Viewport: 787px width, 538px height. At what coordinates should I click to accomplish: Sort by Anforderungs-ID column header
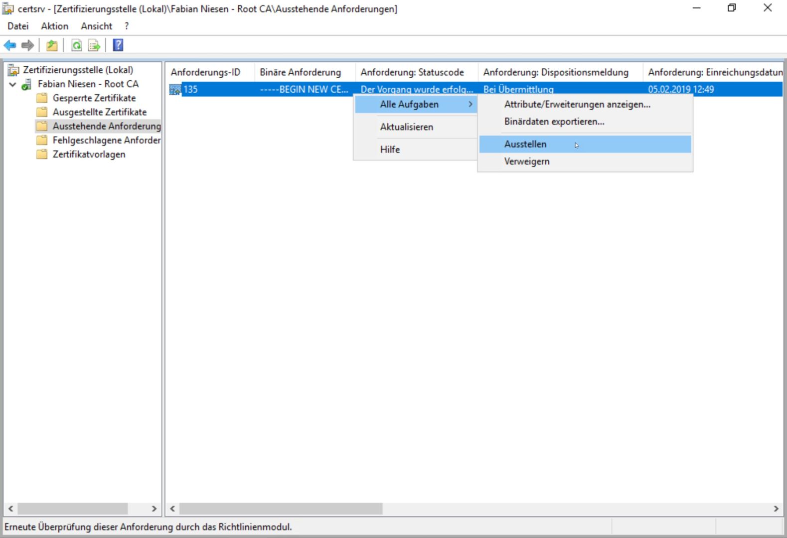point(210,72)
